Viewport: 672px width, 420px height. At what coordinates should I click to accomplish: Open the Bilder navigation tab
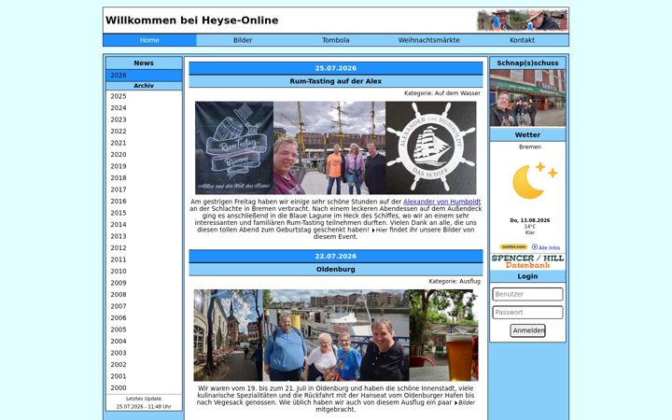pyautogui.click(x=243, y=40)
